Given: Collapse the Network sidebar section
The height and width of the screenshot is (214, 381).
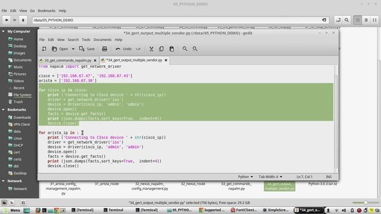Looking at the screenshot, I should click(4, 181).
